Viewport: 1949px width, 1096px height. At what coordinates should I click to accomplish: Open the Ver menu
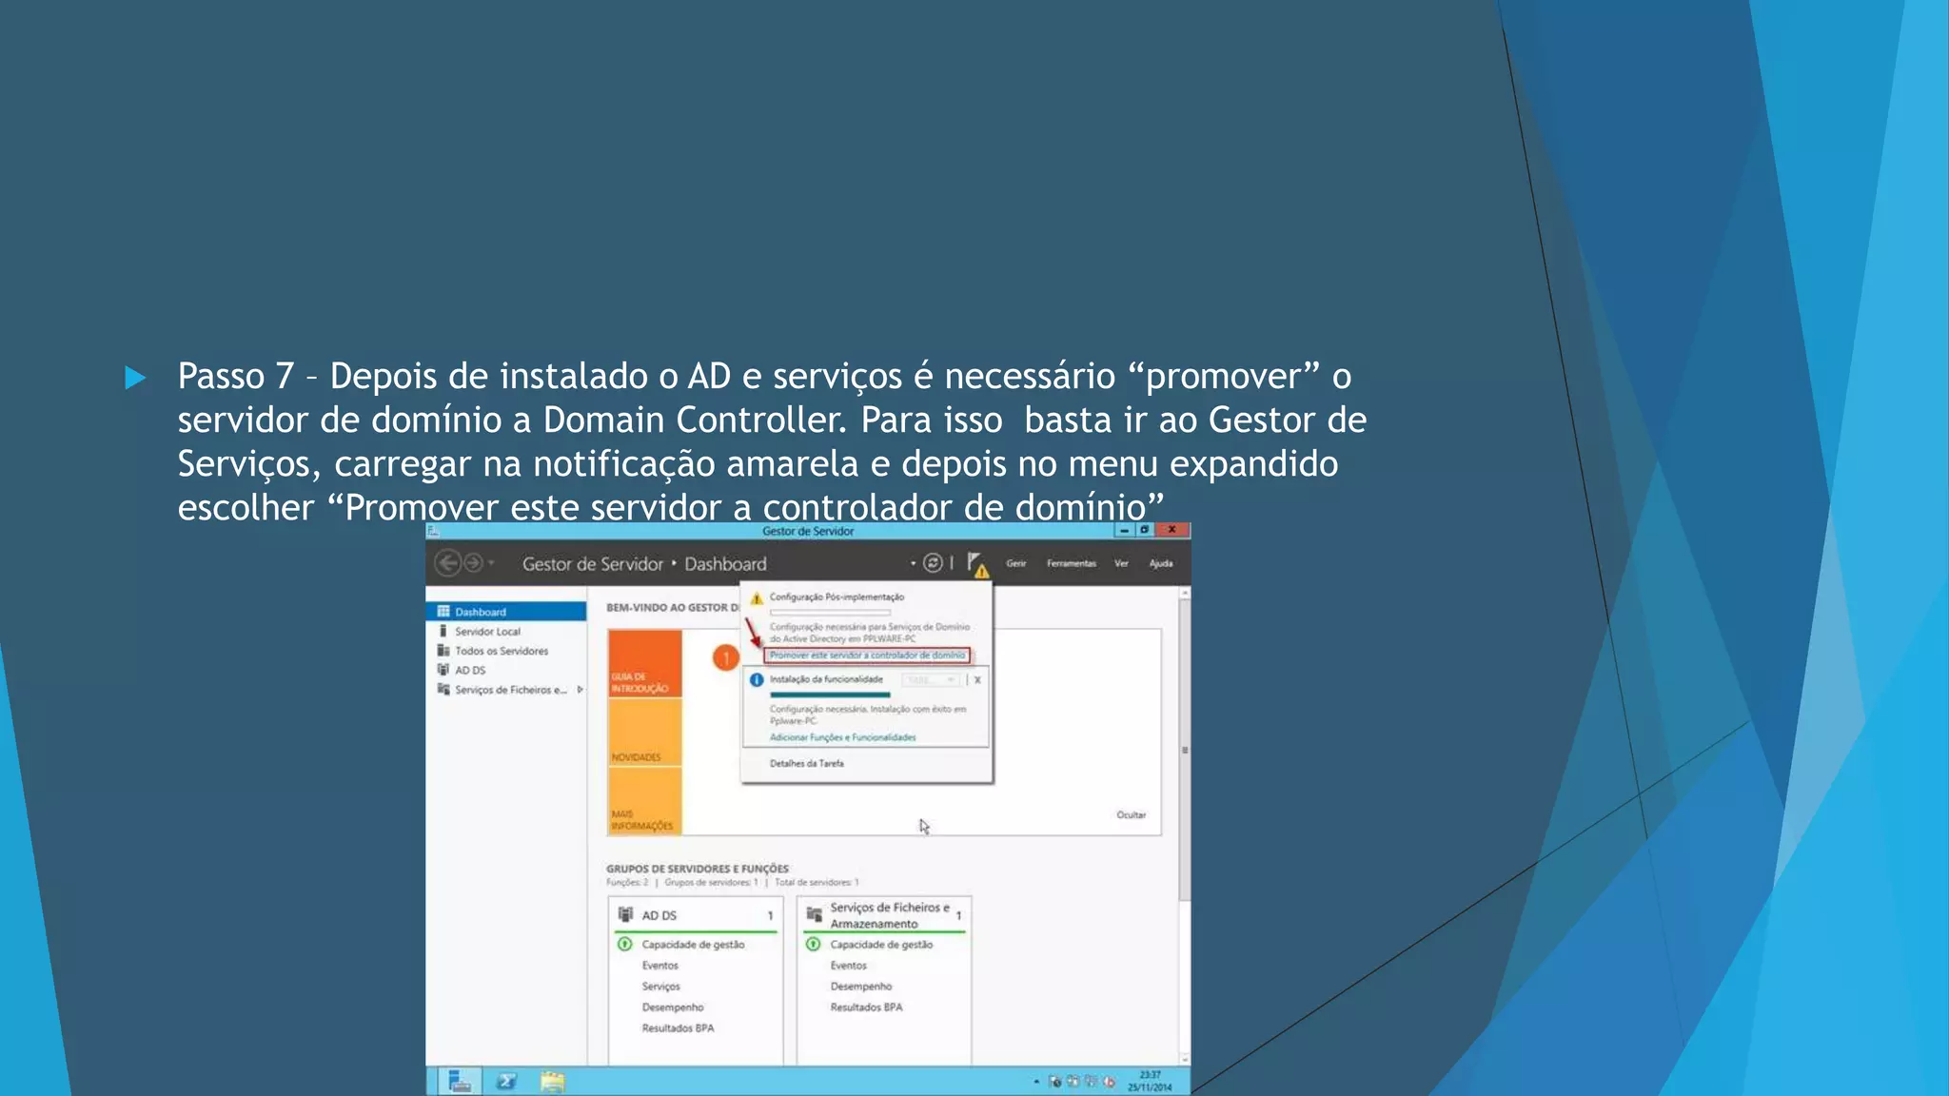coord(1122,564)
